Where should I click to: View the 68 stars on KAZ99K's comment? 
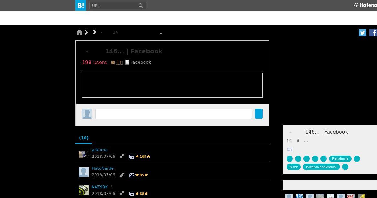(x=142, y=194)
